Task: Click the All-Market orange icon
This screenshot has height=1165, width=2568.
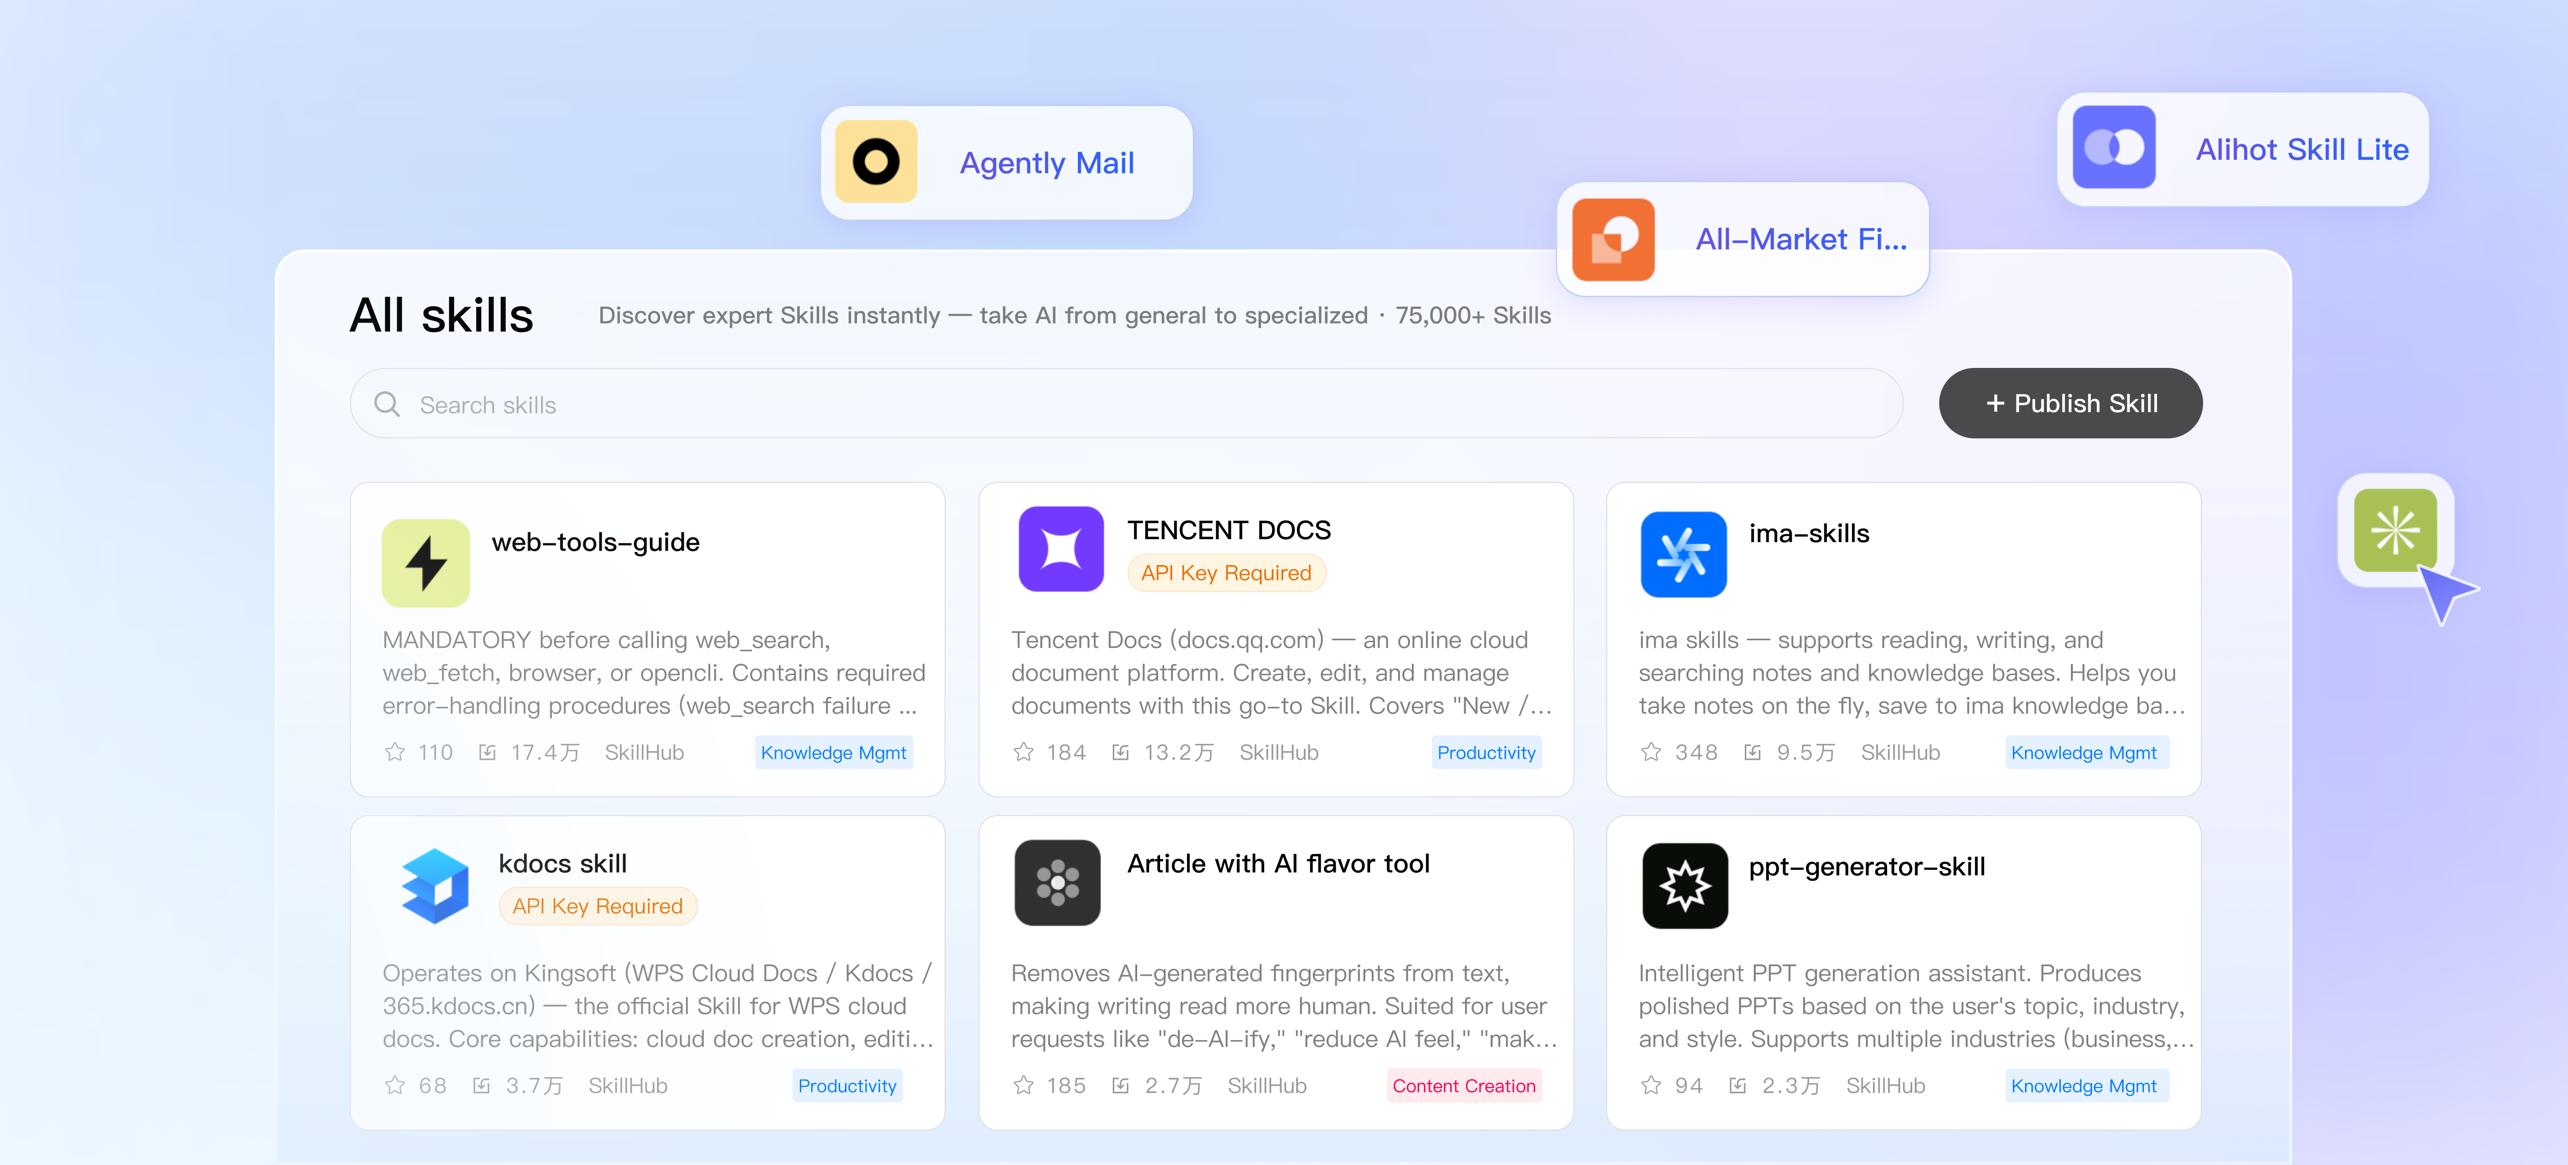Action: (1613, 239)
